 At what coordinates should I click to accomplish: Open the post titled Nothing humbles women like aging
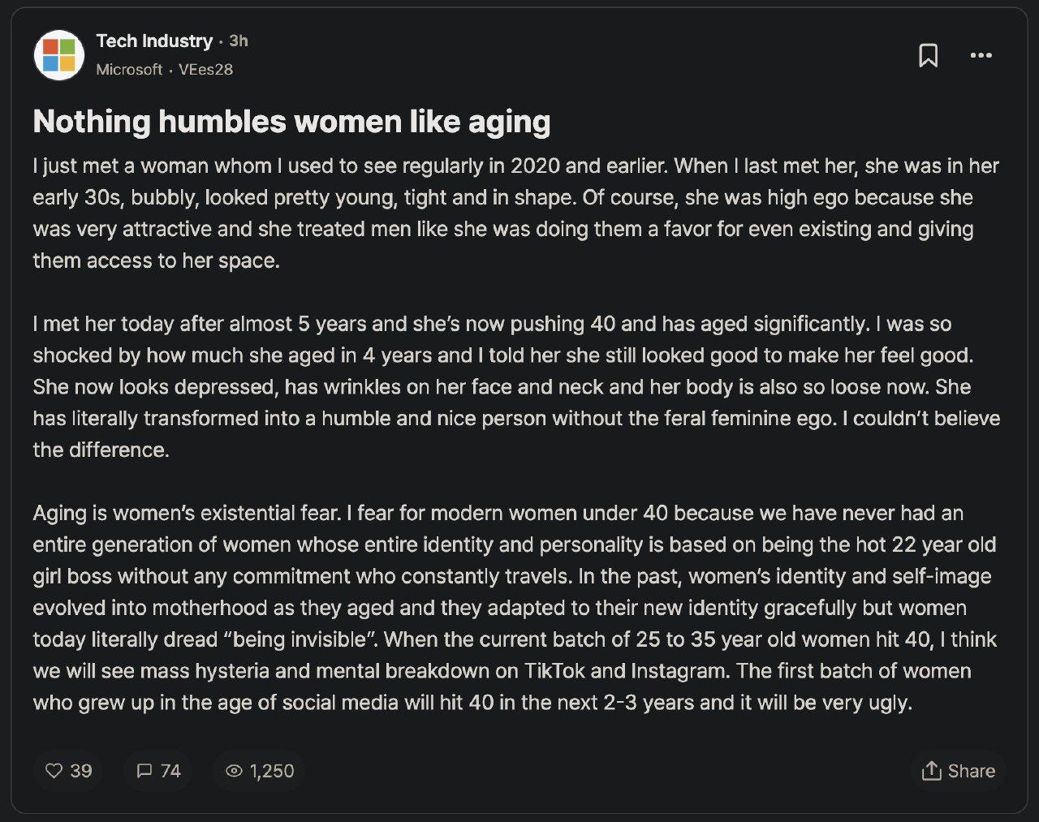(x=291, y=122)
